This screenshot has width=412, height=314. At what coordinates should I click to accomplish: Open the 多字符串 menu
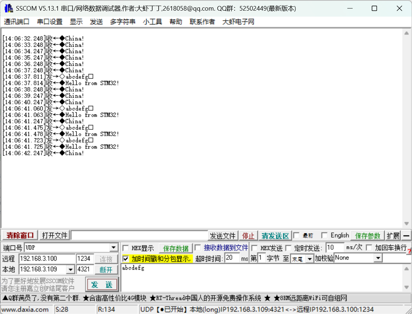pyautogui.click(x=123, y=22)
